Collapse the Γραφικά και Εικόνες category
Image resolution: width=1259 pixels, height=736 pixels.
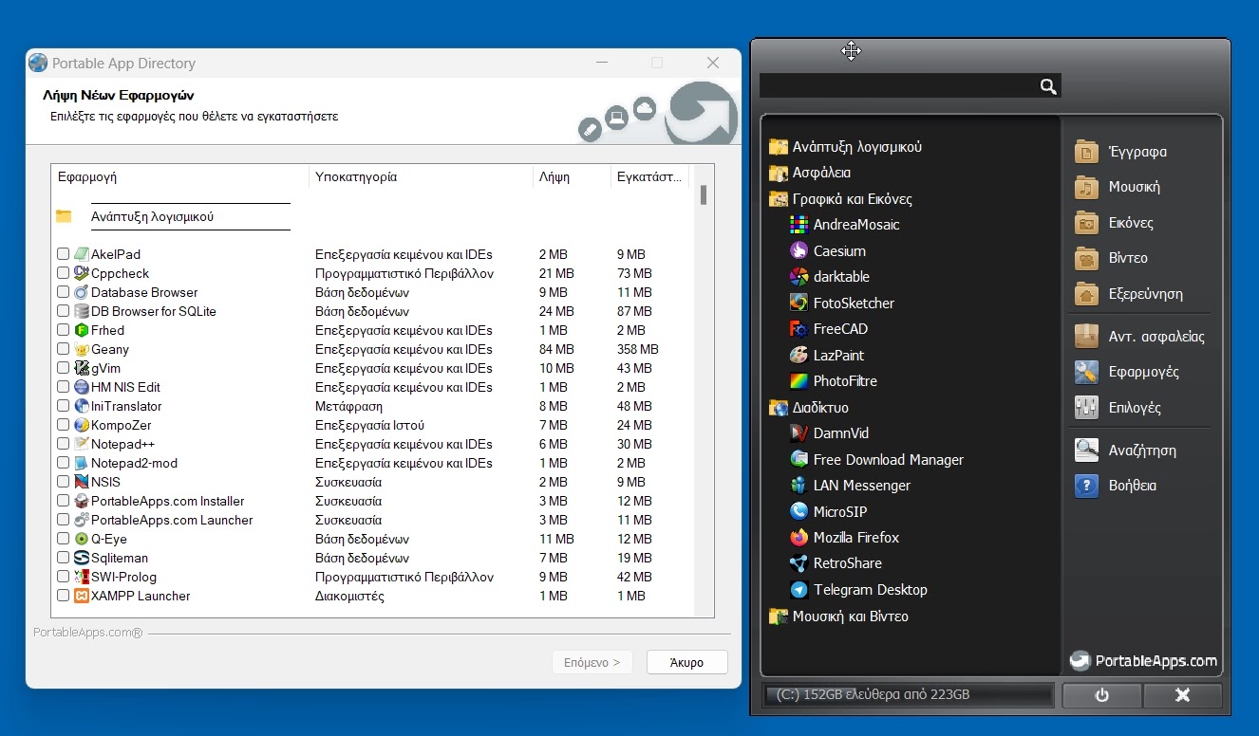tap(840, 199)
